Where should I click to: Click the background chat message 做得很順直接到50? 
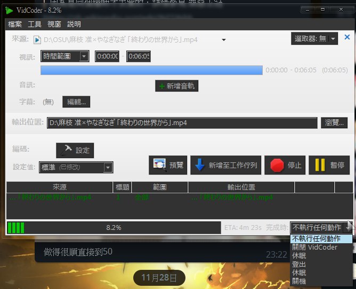tap(78, 252)
